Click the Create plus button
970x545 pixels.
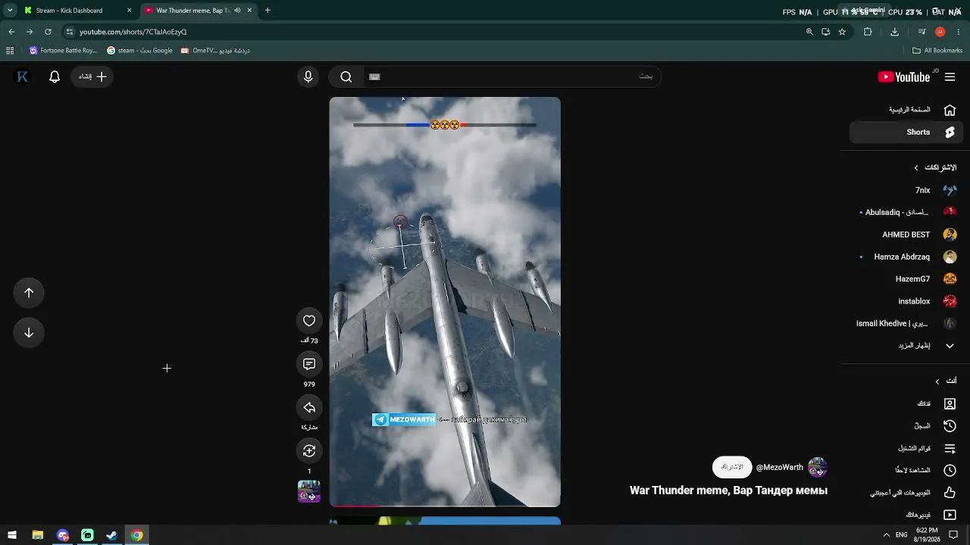tap(92, 76)
